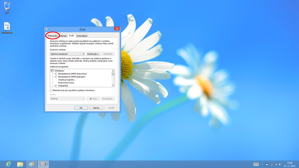Switch to the Přehrávání tab
The height and width of the screenshot is (168, 299).
(53, 36)
